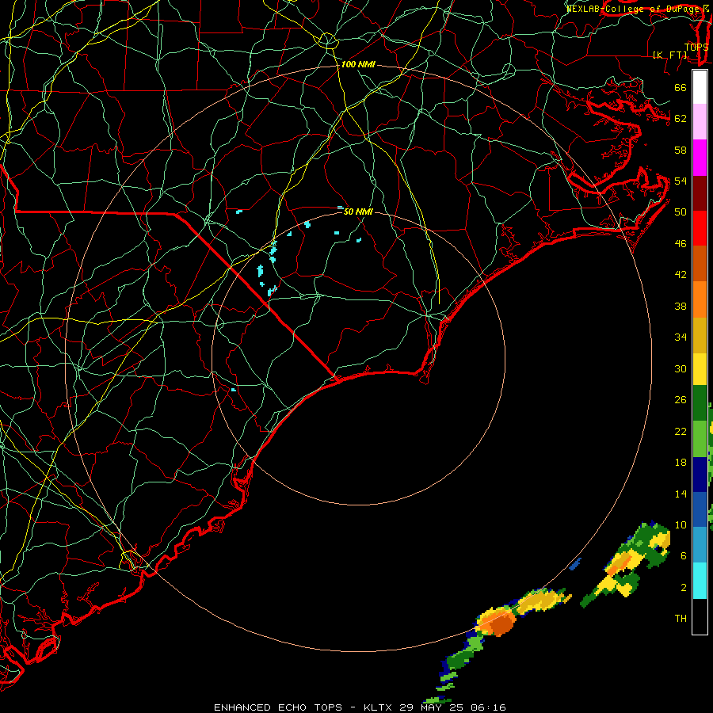Select the 14 legend value

click(681, 494)
